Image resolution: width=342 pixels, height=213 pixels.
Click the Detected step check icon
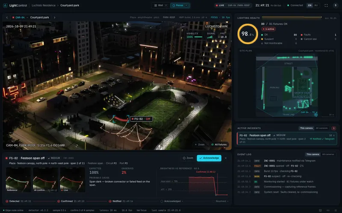pyautogui.click(x=7, y=201)
